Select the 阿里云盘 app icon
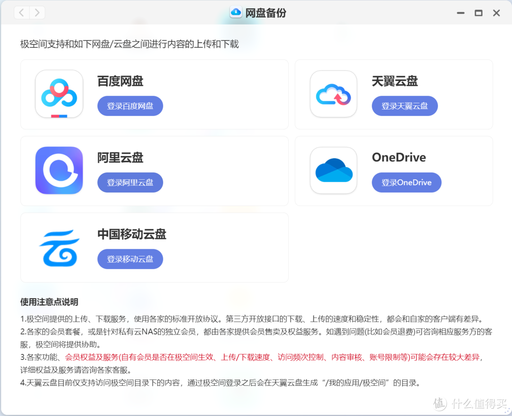512x416 pixels. [59, 170]
